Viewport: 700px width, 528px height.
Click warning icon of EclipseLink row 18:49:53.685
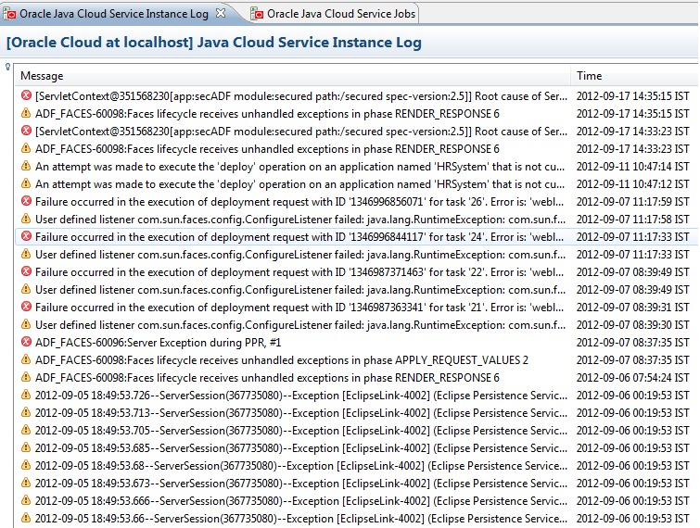pyautogui.click(x=26, y=447)
